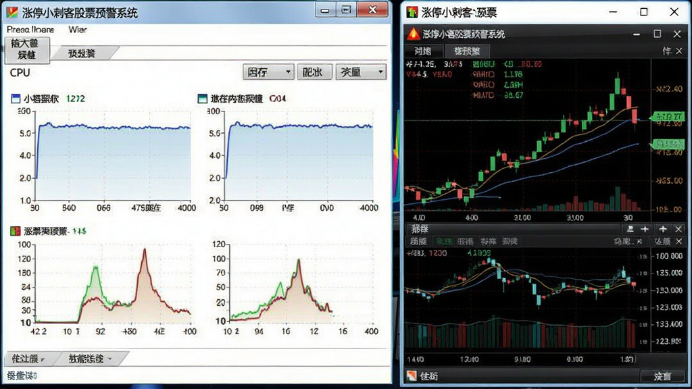Click the plain button between the two dropdowns
This screenshot has width=692, height=389.
[314, 72]
